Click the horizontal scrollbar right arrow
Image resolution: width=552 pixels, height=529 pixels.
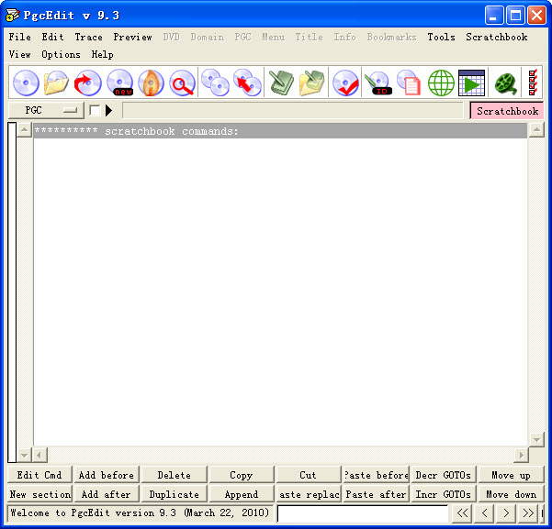tap(521, 455)
